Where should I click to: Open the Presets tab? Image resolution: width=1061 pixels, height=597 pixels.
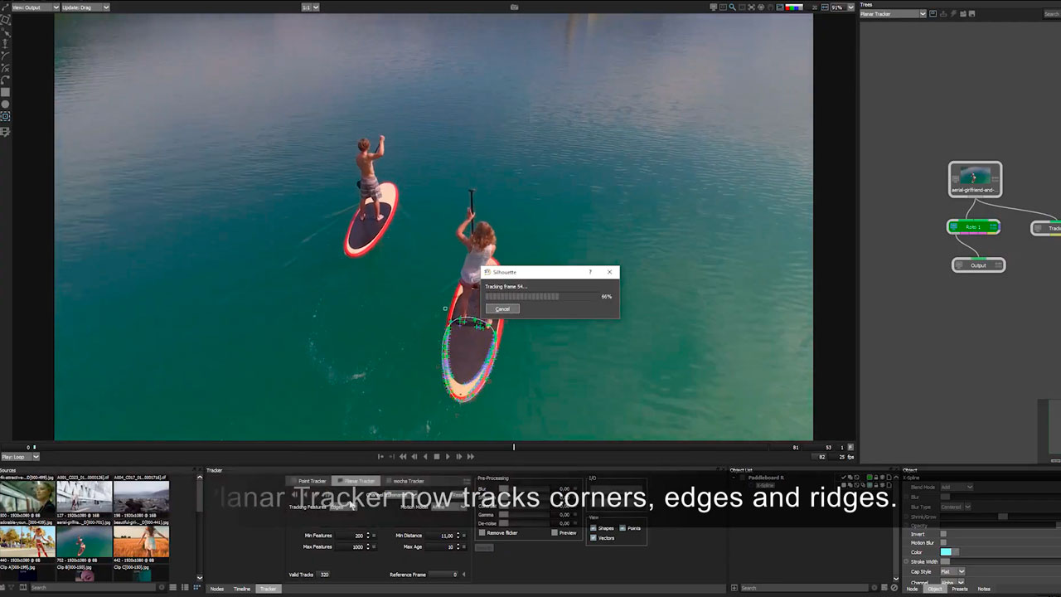(960, 589)
